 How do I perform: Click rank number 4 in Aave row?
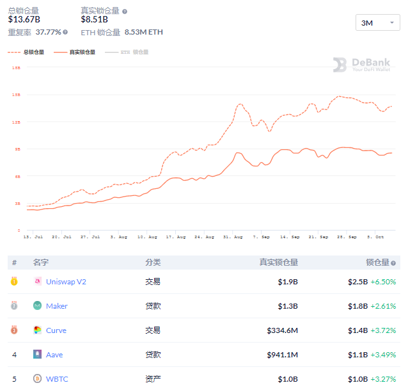tap(14, 355)
